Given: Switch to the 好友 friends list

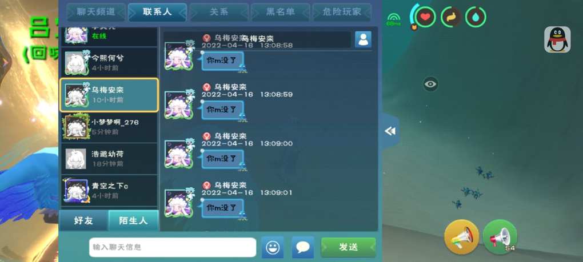Looking at the screenshot, I should pos(83,221).
